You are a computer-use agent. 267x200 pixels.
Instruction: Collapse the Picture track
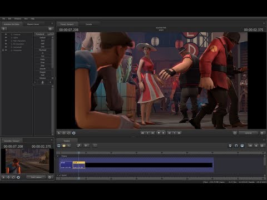58,156
